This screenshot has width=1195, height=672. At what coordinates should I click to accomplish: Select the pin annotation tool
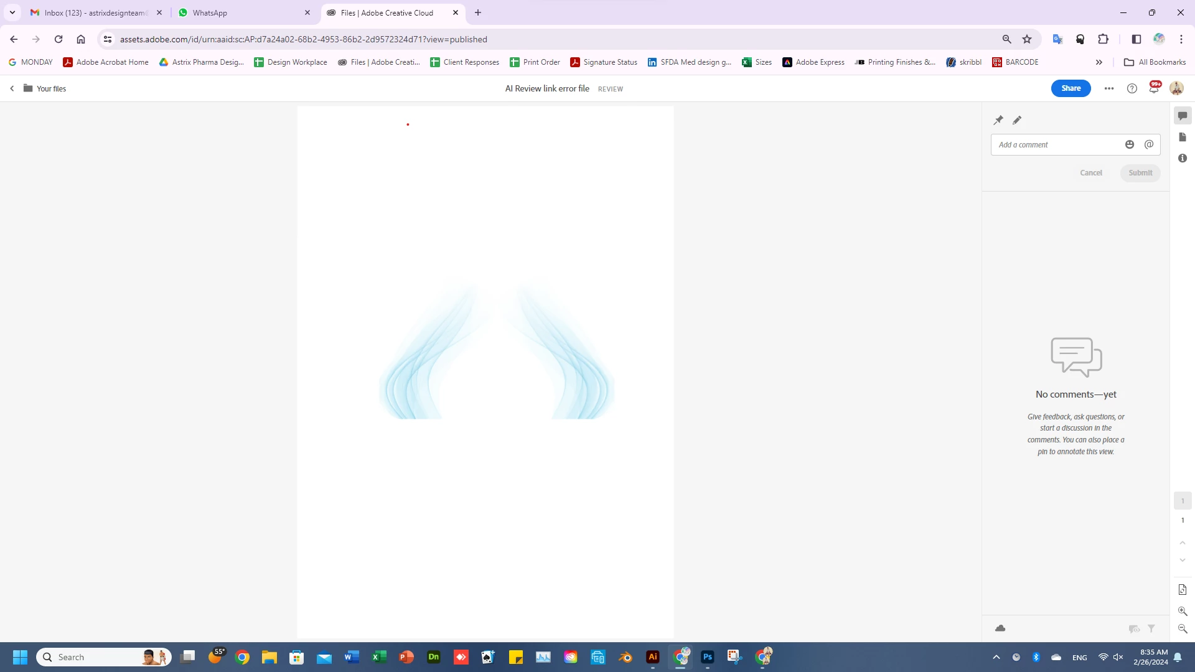pyautogui.click(x=998, y=120)
